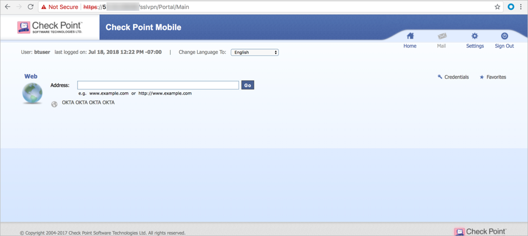Click the Sign Out power icon

[x=504, y=36]
